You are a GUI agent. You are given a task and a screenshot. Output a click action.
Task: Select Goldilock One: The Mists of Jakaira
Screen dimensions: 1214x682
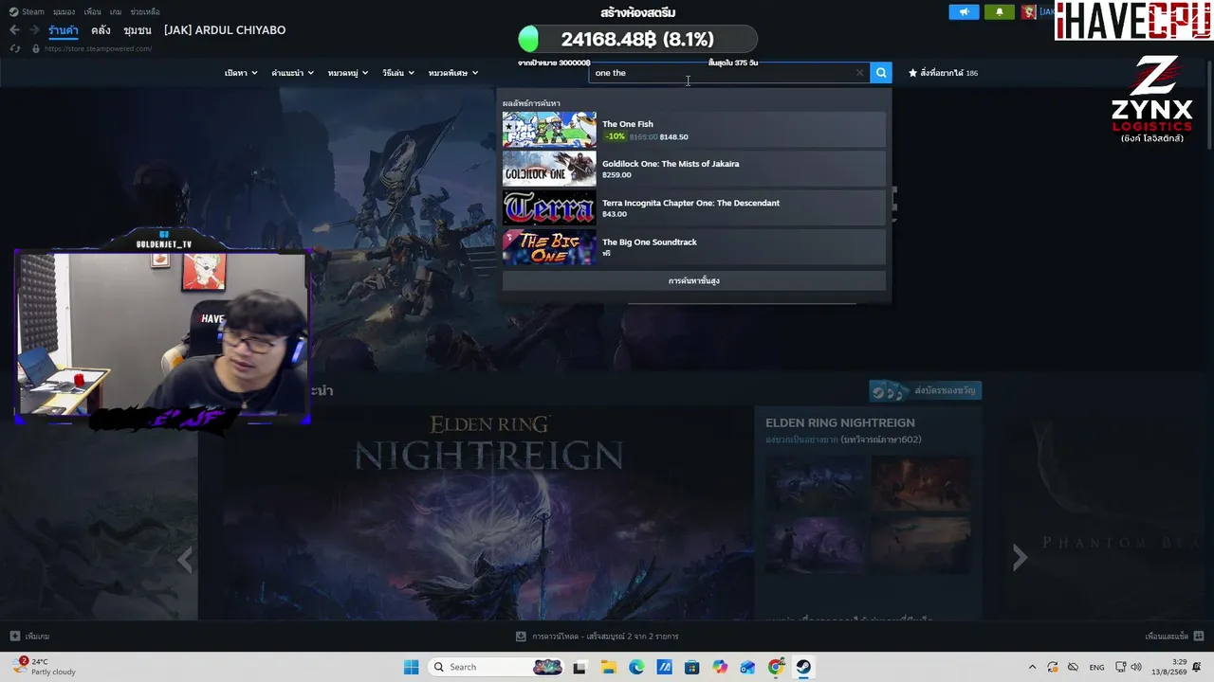(x=694, y=169)
